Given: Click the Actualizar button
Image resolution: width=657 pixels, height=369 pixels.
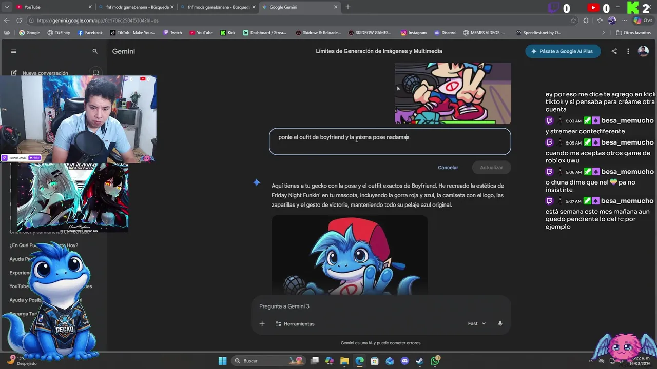Looking at the screenshot, I should point(491,168).
